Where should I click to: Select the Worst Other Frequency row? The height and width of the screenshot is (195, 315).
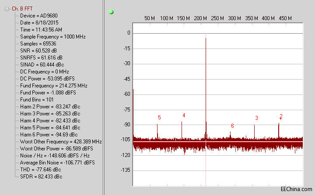point(61,142)
